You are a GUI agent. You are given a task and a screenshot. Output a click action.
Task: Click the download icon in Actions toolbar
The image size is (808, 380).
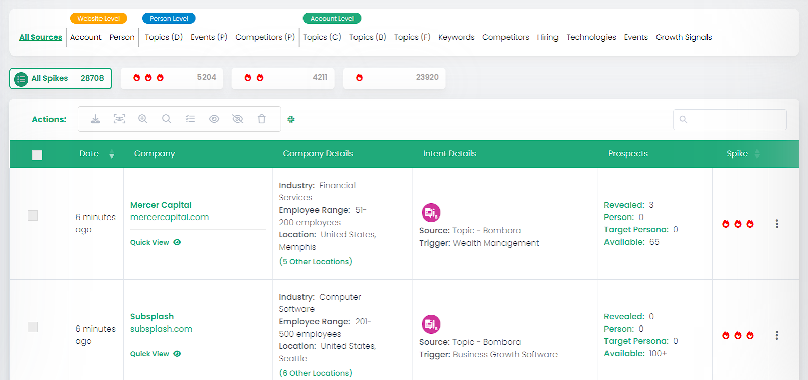[95, 119]
